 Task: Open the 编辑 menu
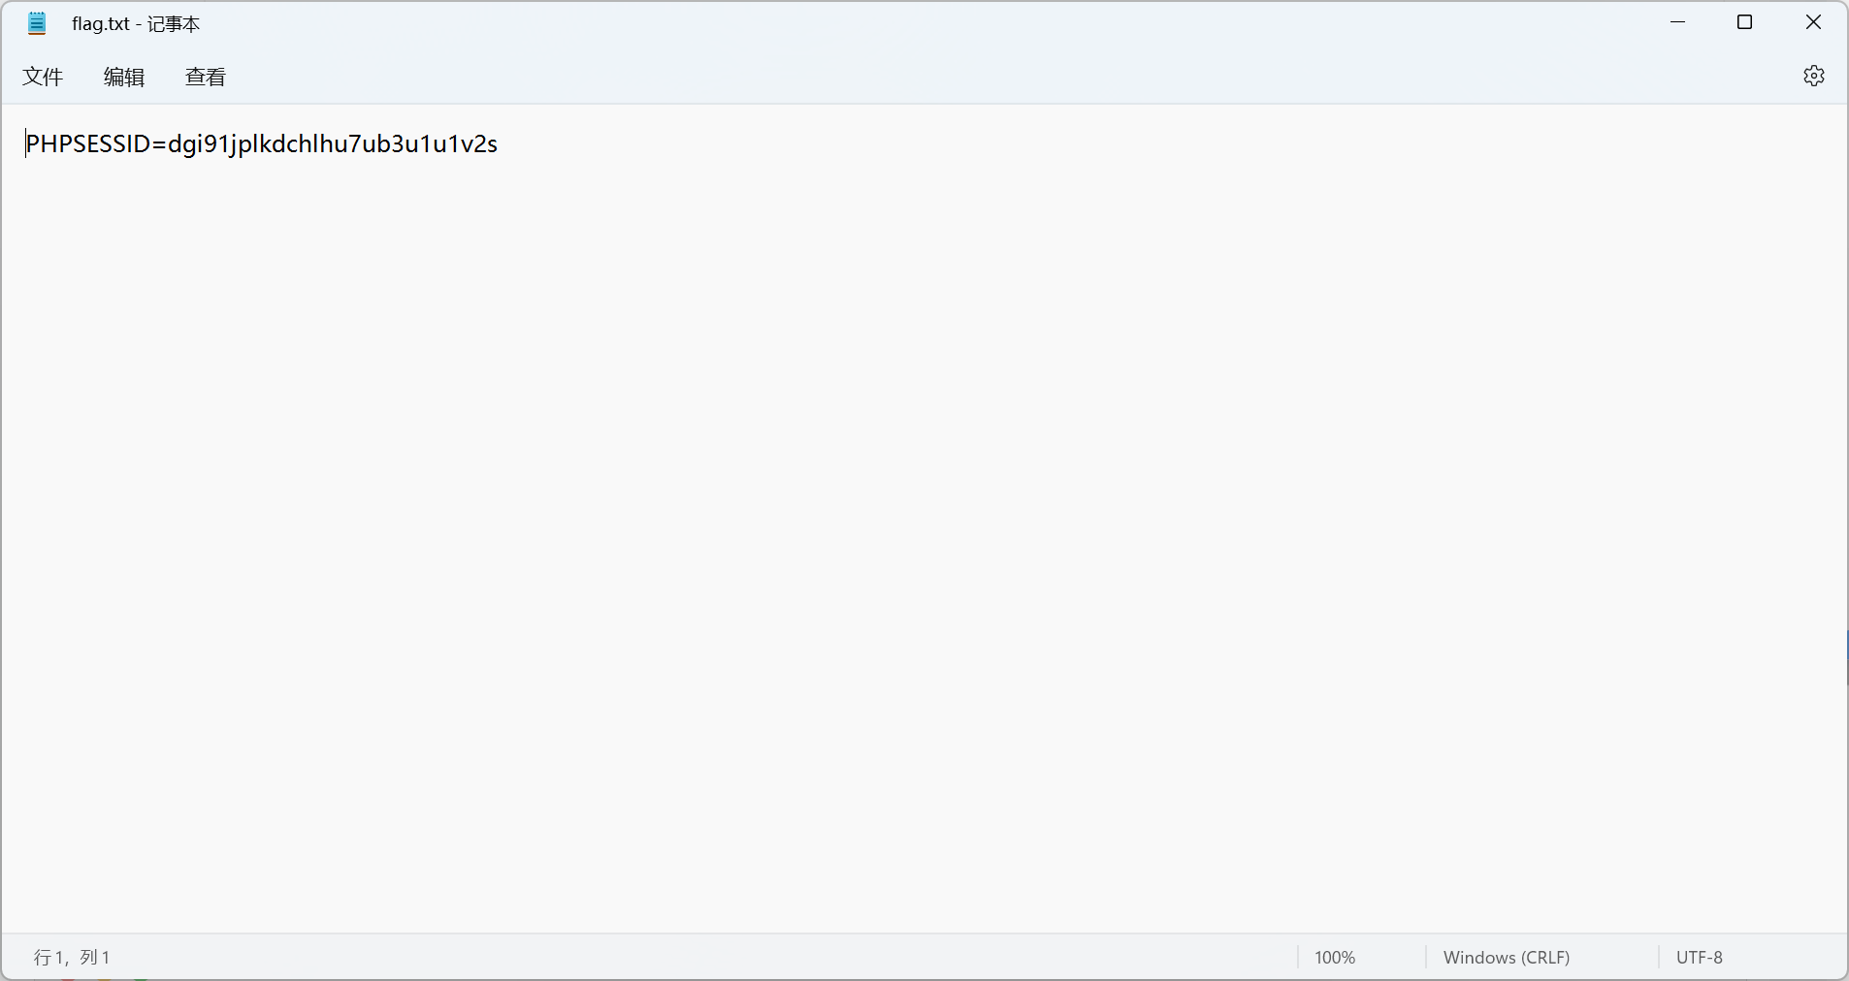point(124,77)
